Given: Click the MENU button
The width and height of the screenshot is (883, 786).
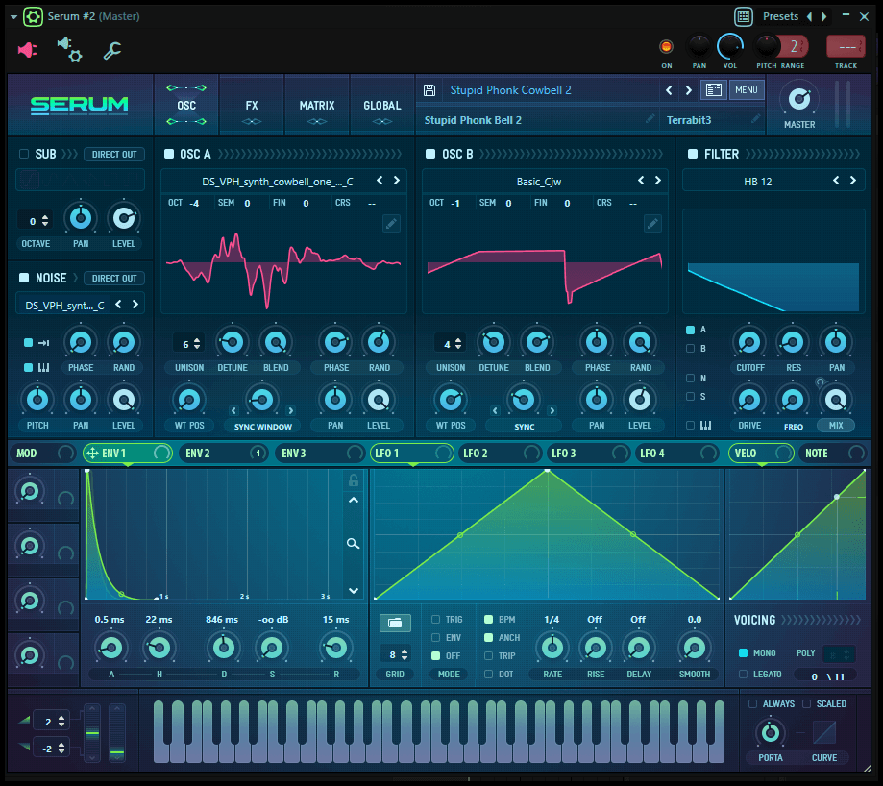Looking at the screenshot, I should [746, 90].
